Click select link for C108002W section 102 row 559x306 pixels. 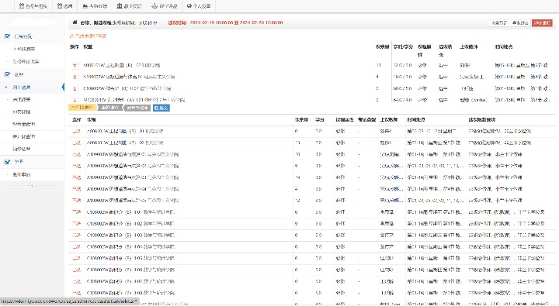click(x=76, y=223)
